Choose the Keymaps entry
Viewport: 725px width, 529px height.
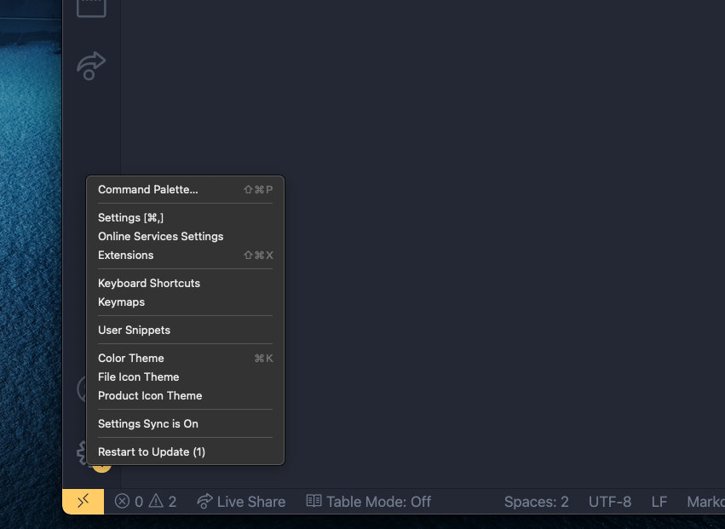pyautogui.click(x=185, y=302)
